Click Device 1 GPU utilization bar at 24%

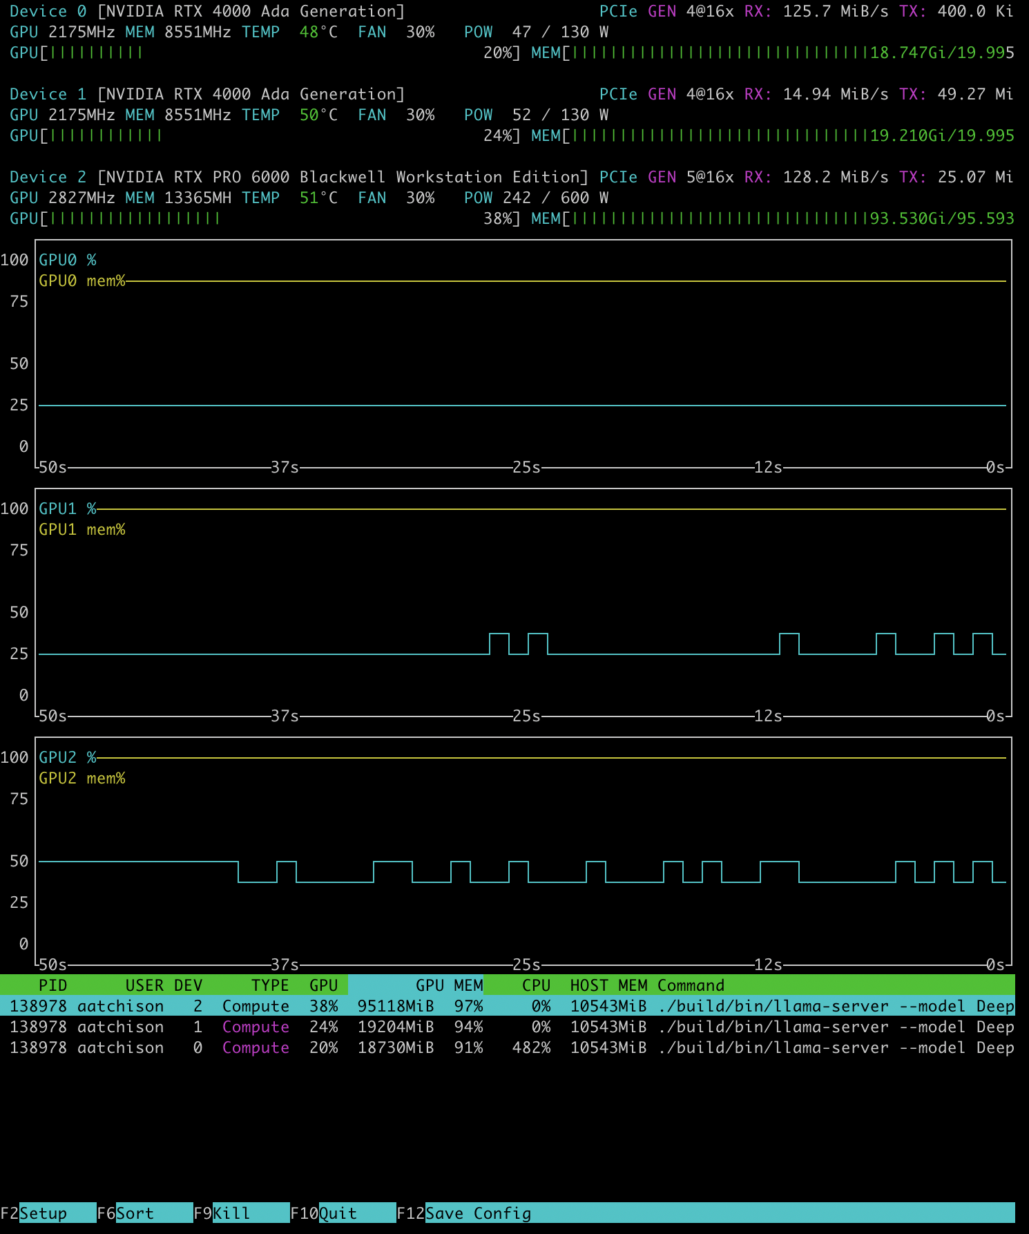(x=266, y=135)
